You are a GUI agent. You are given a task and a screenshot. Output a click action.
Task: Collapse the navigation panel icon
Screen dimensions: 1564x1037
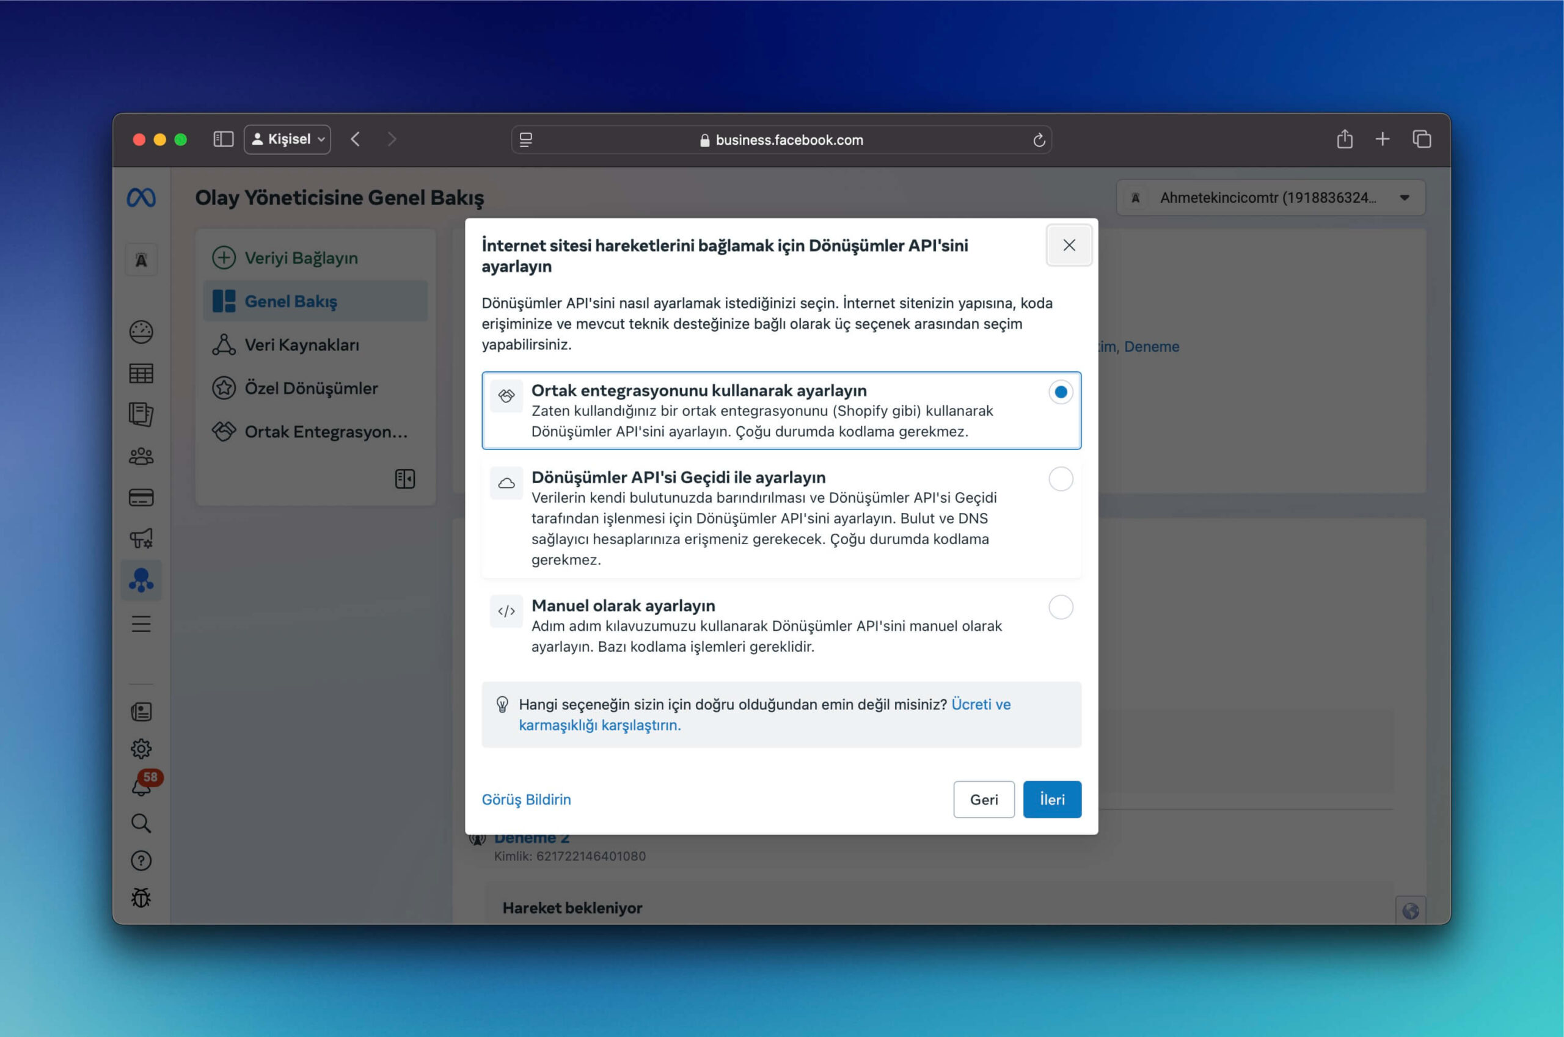(x=404, y=479)
